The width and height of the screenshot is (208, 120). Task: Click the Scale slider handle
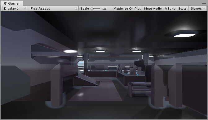92,9
